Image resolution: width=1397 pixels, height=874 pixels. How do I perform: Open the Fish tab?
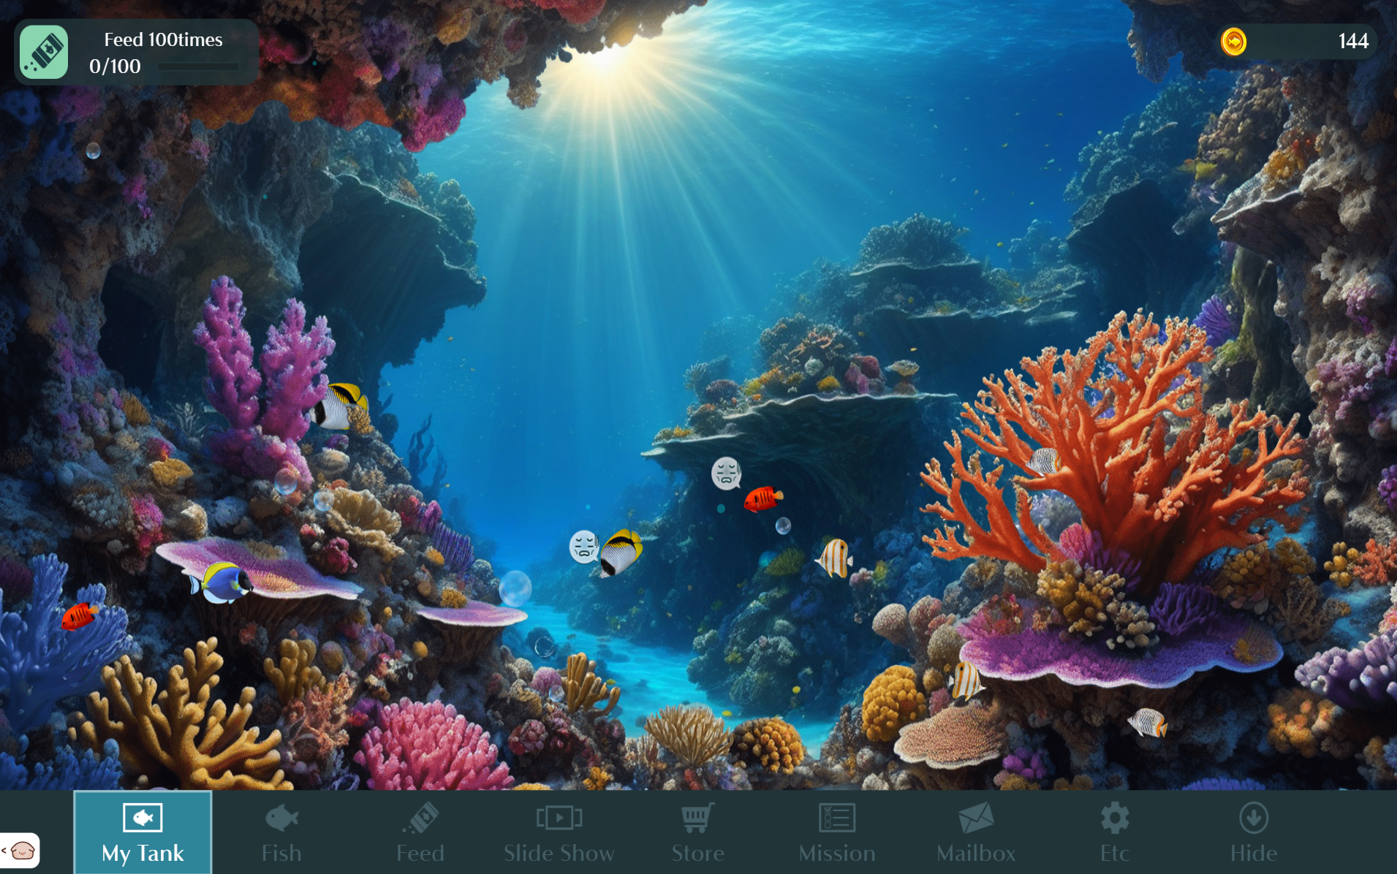[281, 832]
